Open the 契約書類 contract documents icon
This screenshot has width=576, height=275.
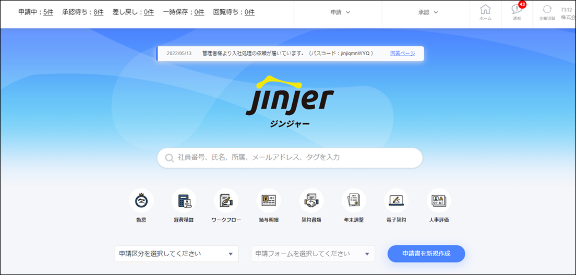pos(311,201)
